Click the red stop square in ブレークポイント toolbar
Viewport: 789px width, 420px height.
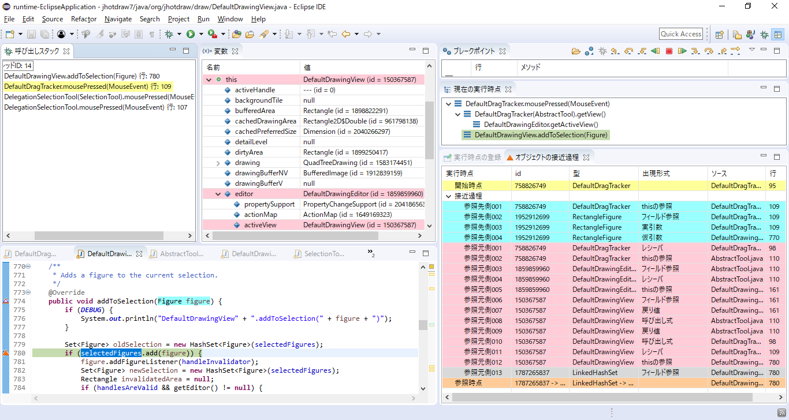(669, 51)
